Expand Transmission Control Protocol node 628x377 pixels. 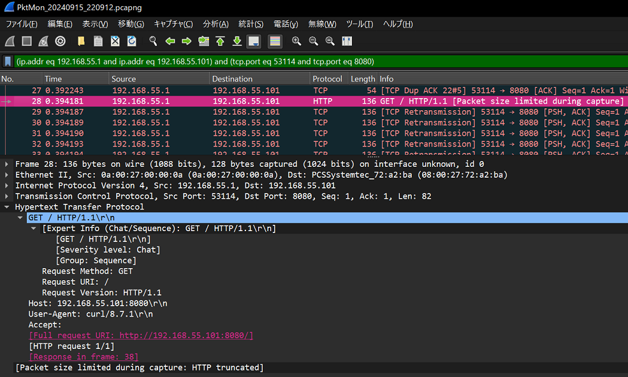coord(6,197)
